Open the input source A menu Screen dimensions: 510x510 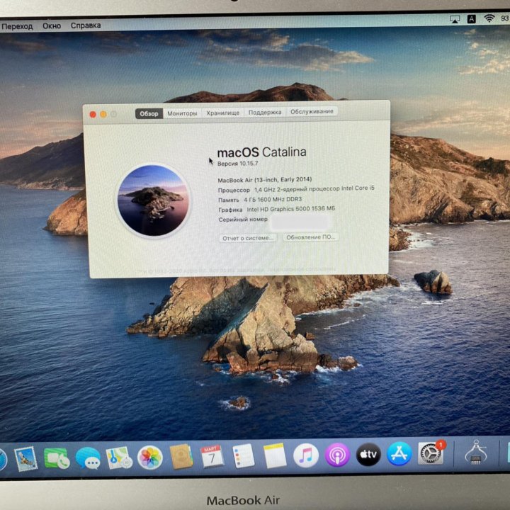point(471,19)
